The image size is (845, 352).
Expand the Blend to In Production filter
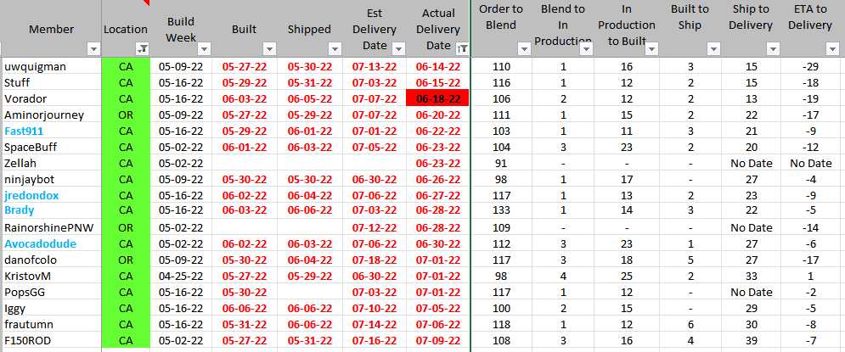coord(585,48)
